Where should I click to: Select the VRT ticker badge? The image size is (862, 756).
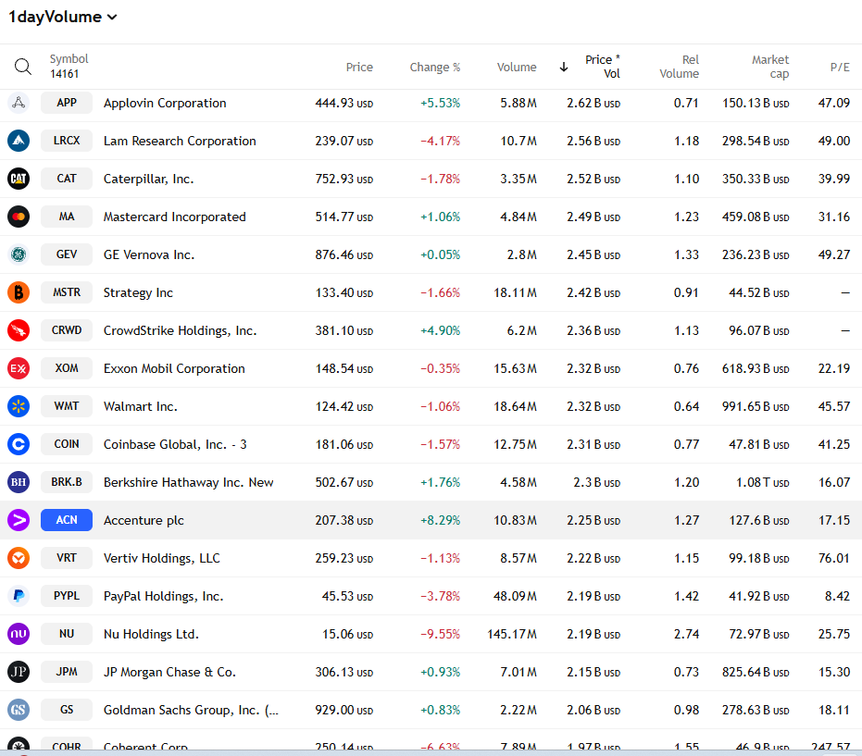pyautogui.click(x=67, y=558)
